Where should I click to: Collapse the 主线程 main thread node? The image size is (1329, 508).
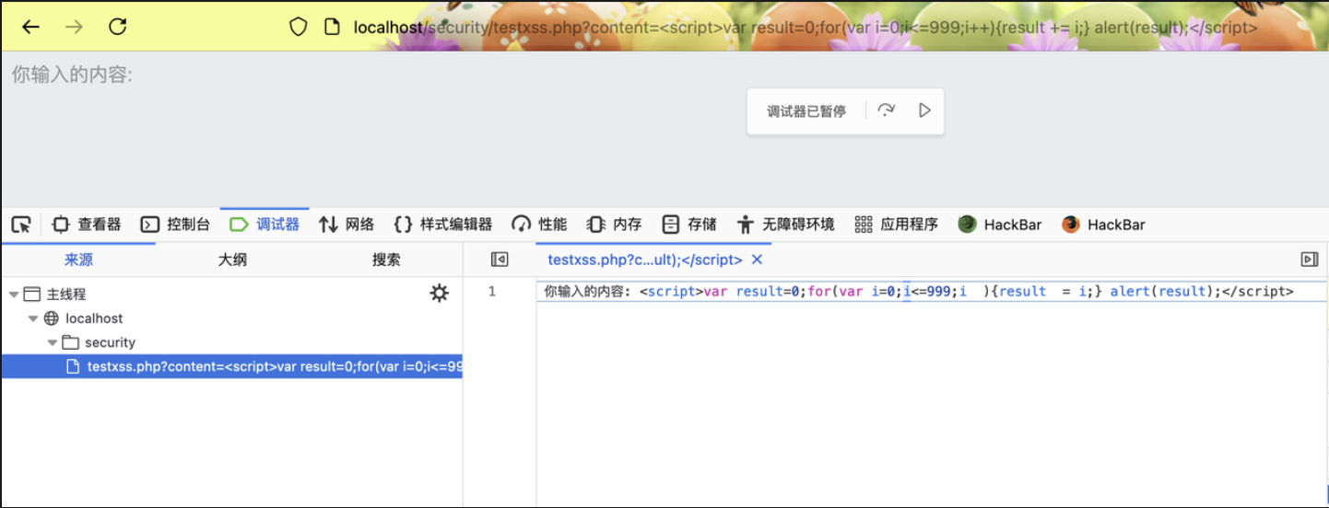pyautogui.click(x=14, y=294)
